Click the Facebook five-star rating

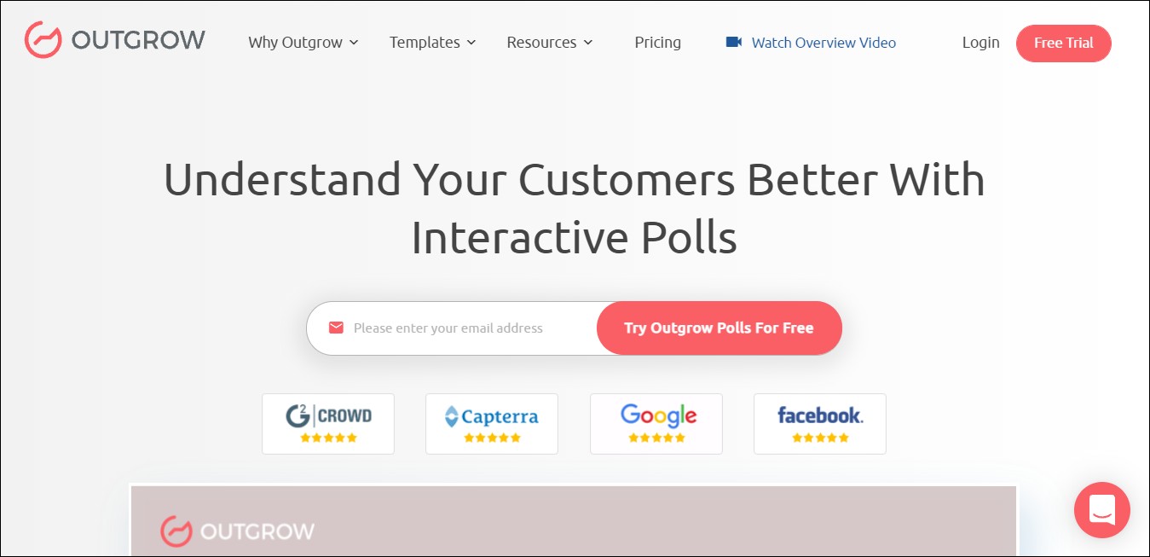coord(820,438)
